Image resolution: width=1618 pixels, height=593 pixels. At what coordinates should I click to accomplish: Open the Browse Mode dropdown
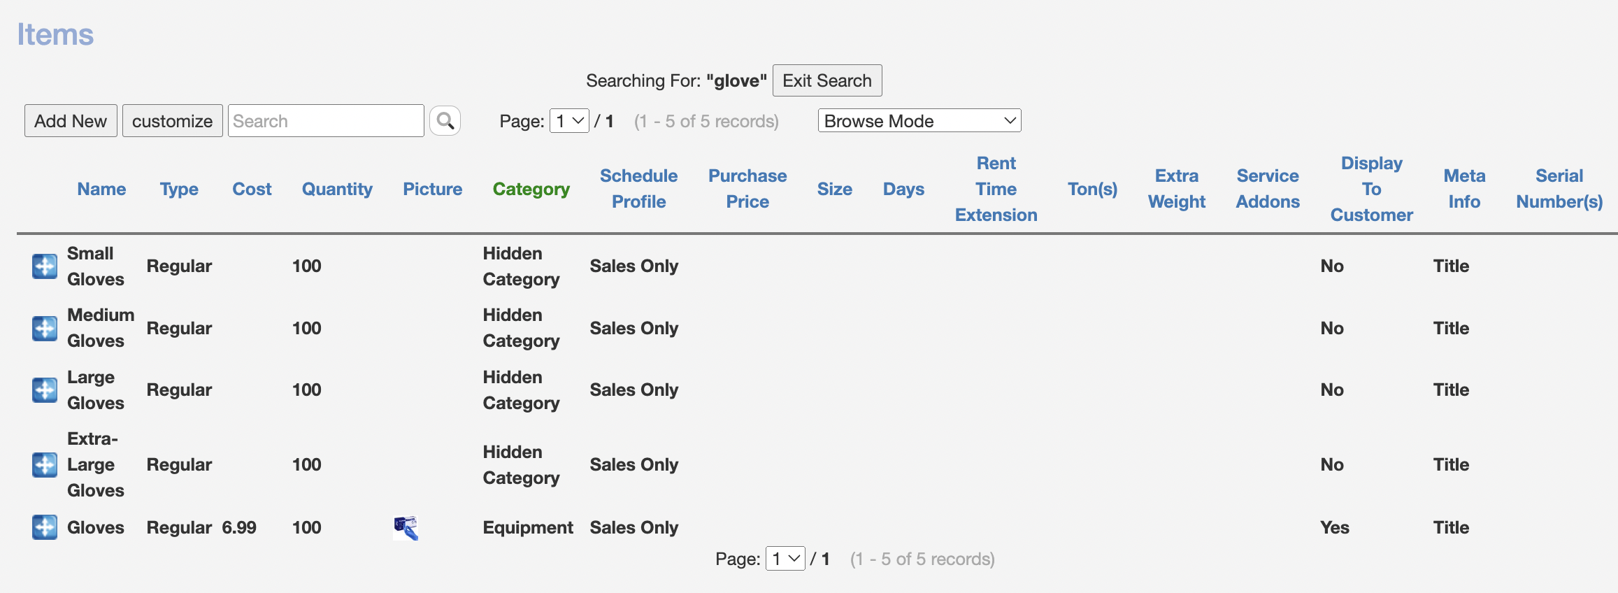tap(919, 121)
